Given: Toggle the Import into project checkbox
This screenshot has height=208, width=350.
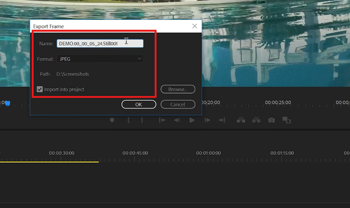Looking at the screenshot, I should click(40, 89).
